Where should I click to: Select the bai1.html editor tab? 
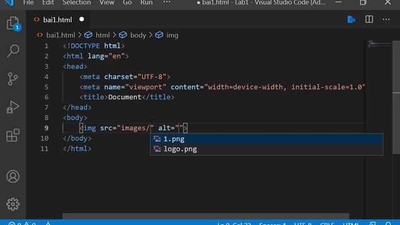tap(58, 19)
